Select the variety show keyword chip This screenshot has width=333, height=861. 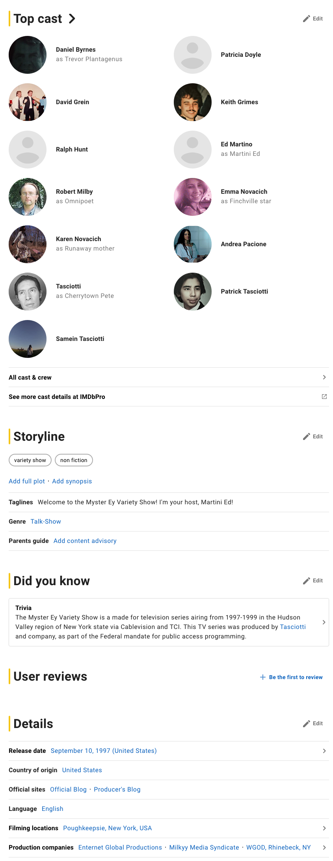[30, 460]
